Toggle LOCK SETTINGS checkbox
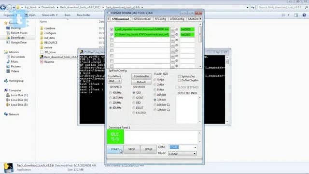Viewport: 309px width, 174px height. point(177,87)
